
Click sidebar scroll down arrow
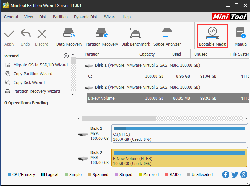73,94
